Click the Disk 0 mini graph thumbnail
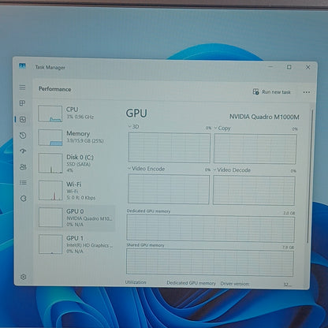 click(x=50, y=163)
